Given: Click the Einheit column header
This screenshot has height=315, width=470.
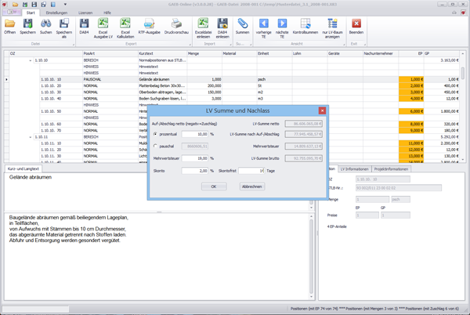Looking at the screenshot, I should pyautogui.click(x=274, y=53).
